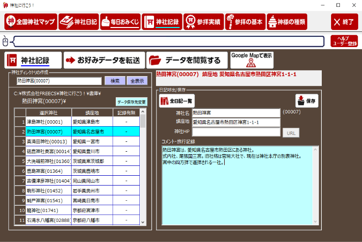Select the 神社記録 sub-tab with torii

(33, 60)
